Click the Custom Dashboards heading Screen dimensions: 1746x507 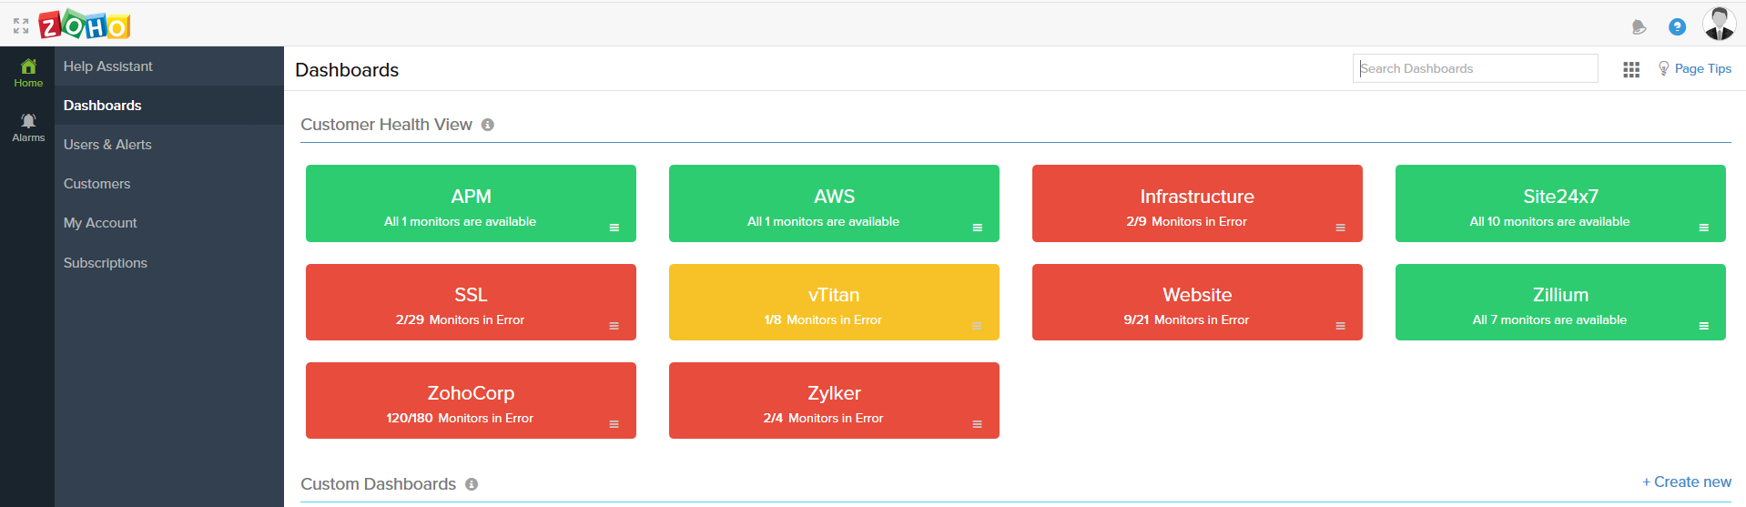coord(378,484)
